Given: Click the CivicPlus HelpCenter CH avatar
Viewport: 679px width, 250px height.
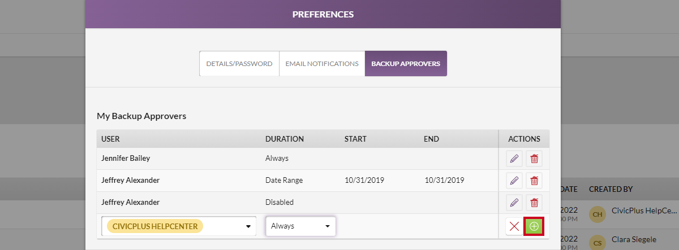Looking at the screenshot, I should (x=598, y=214).
